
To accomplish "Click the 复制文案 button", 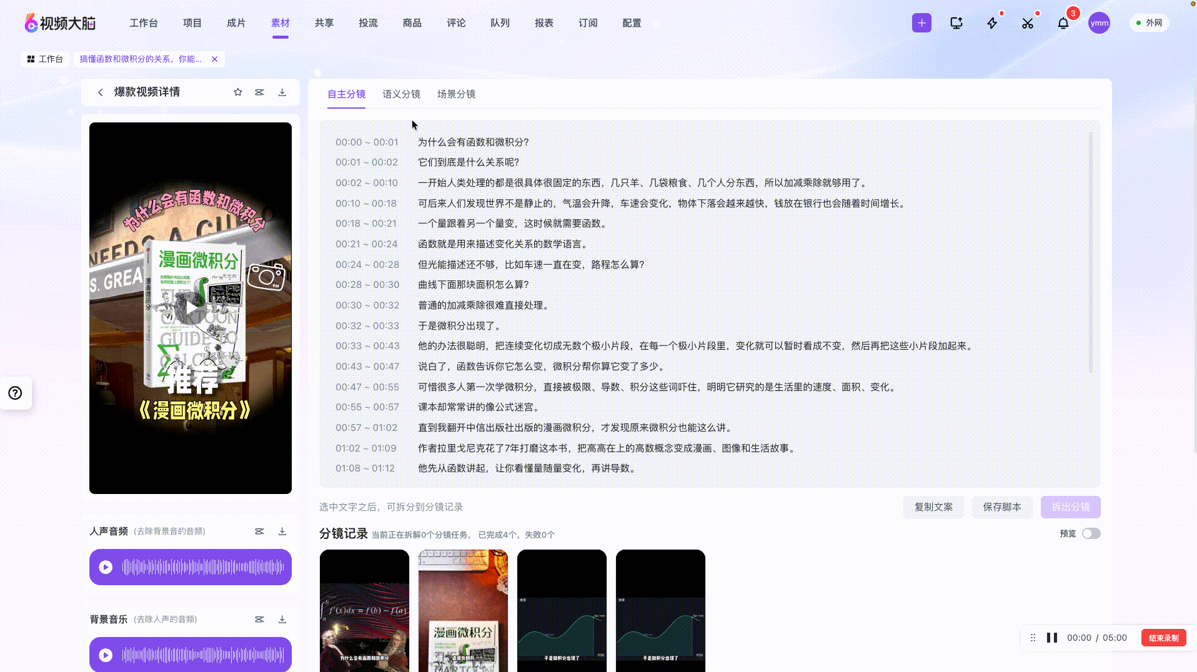I will click(934, 507).
